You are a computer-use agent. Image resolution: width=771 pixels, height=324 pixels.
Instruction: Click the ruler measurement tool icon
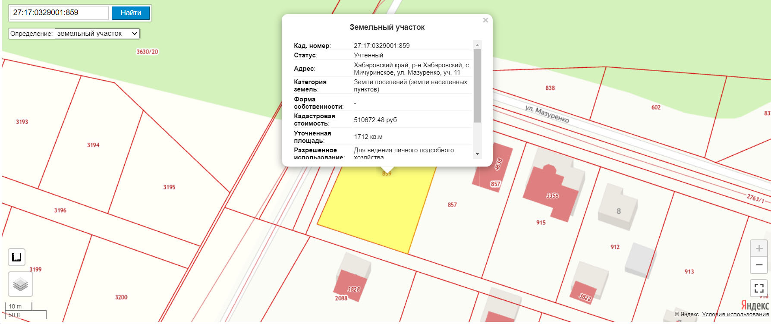(x=16, y=257)
